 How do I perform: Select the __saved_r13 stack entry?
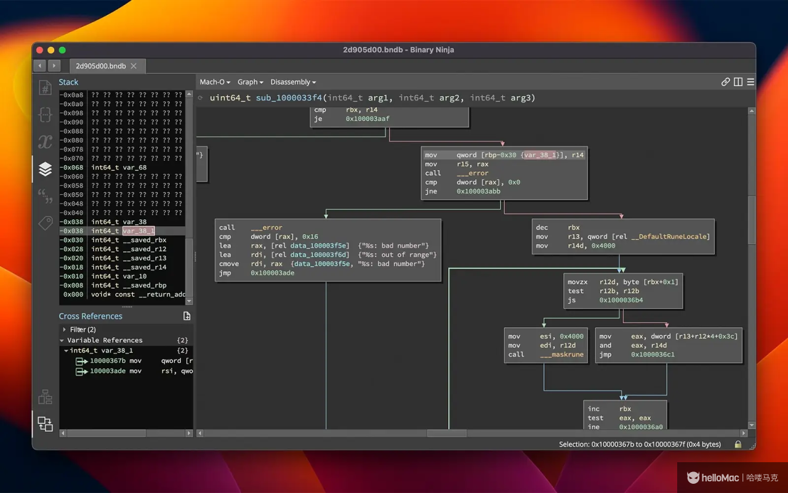(x=121, y=258)
